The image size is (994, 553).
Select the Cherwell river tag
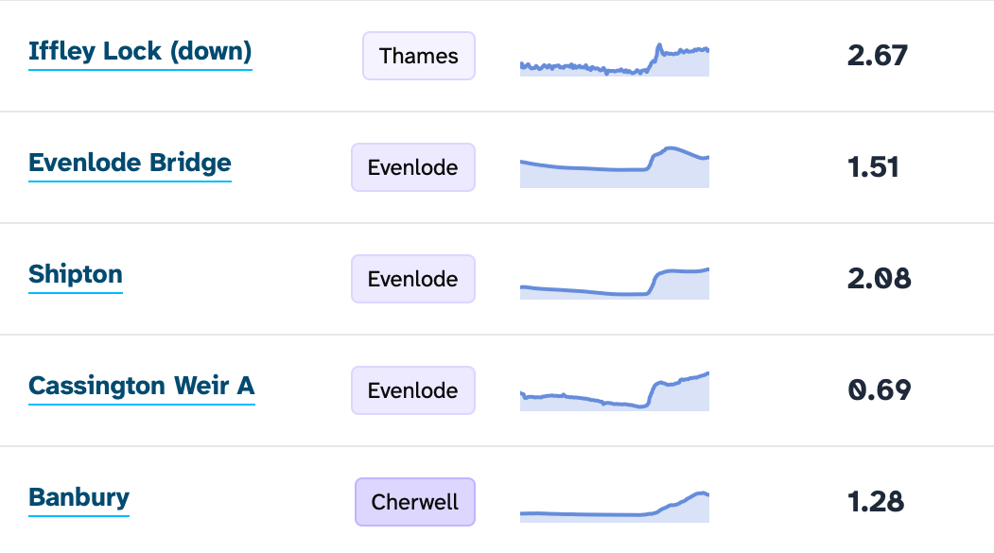click(415, 502)
